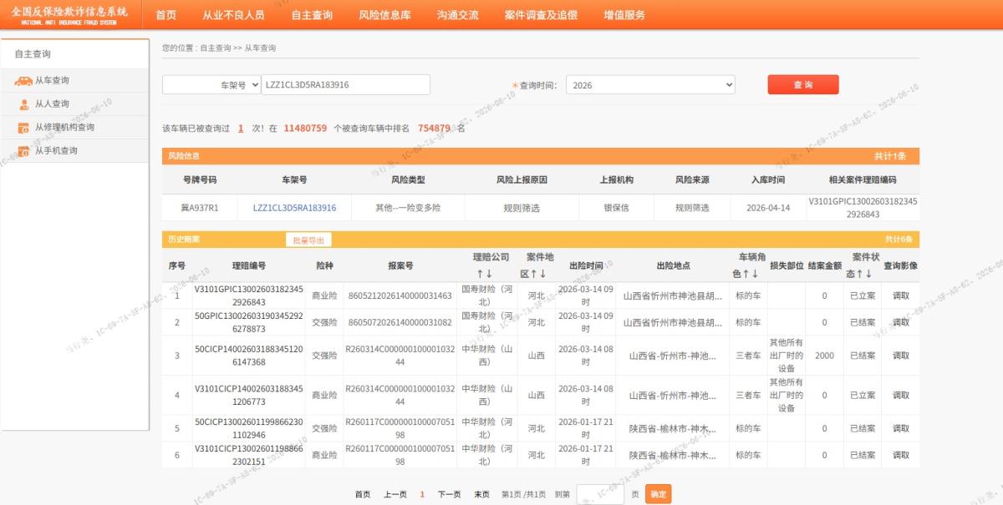The height and width of the screenshot is (505, 1003).
Task: Open 首页 in the top navigation
Action: point(166,15)
